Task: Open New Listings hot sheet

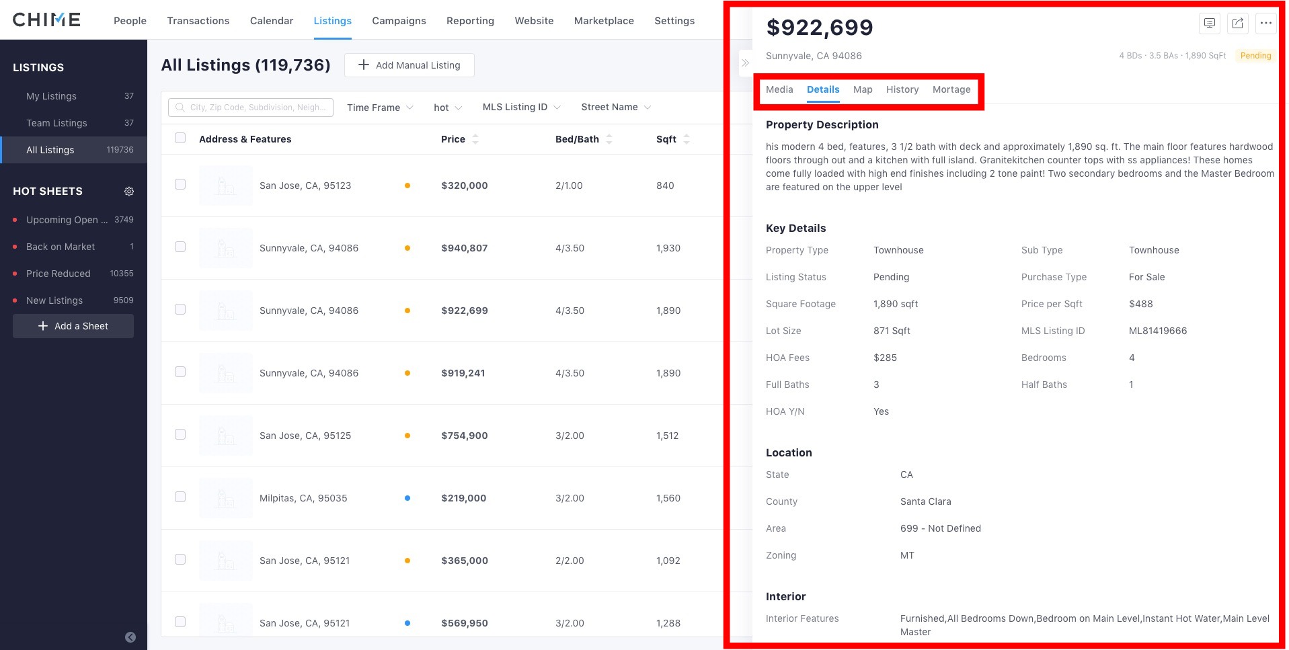Action: coord(74,300)
